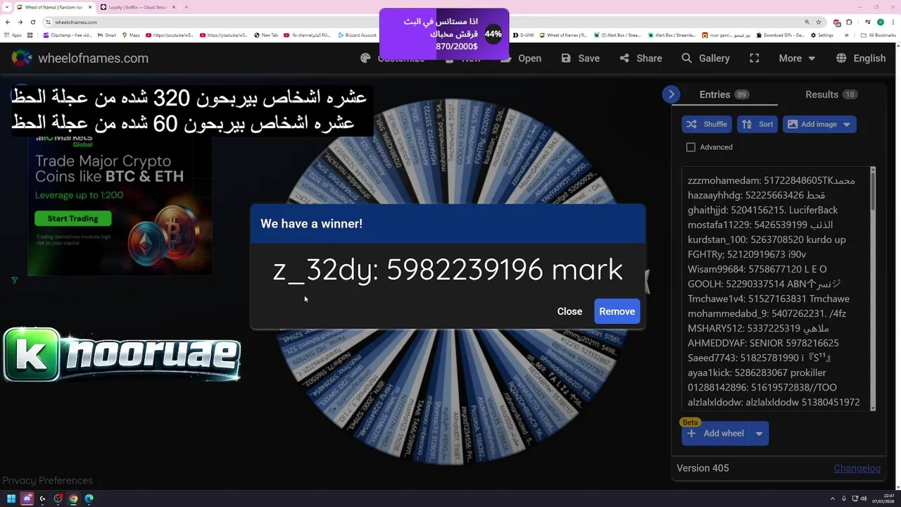Open the Blizzard Account bookmark
901x507 pixels.
point(357,35)
